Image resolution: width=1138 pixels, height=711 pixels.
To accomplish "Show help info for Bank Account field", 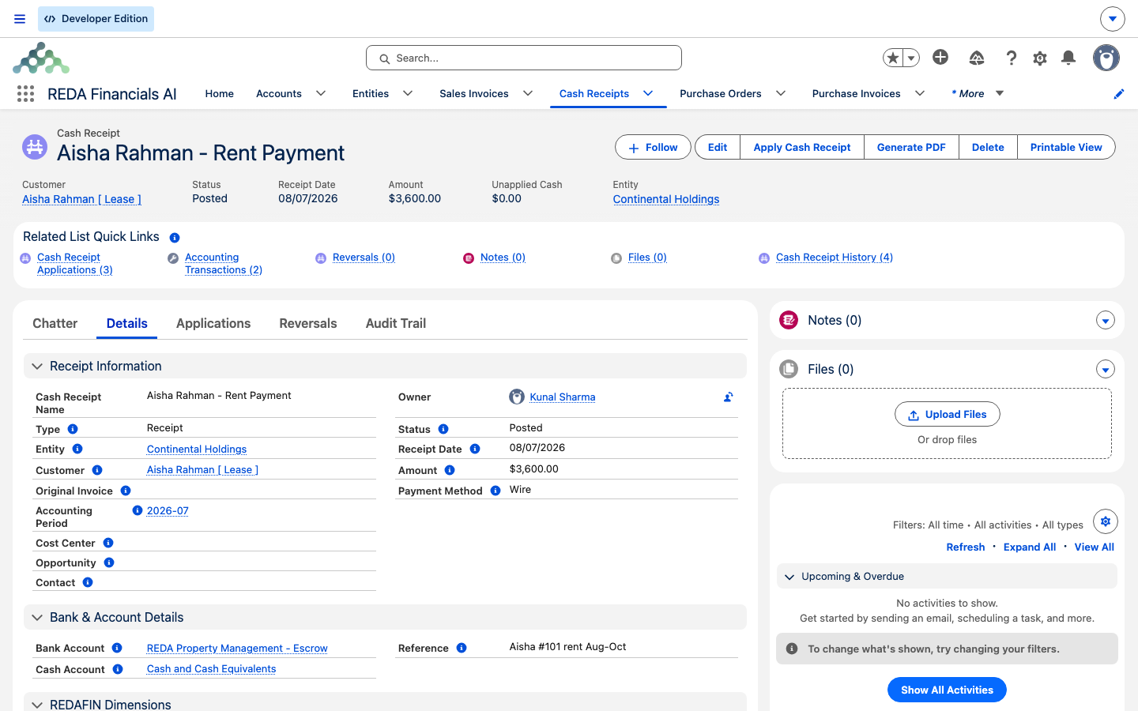I will click(x=117, y=648).
